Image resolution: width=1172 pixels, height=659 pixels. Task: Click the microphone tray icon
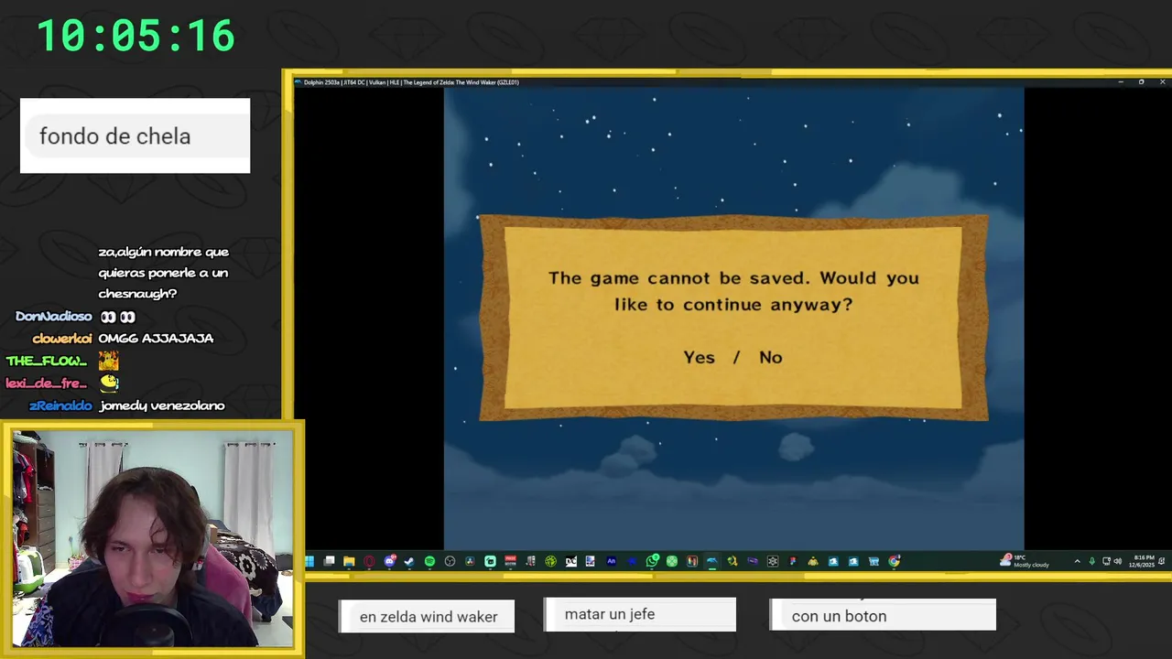pos(1092,561)
